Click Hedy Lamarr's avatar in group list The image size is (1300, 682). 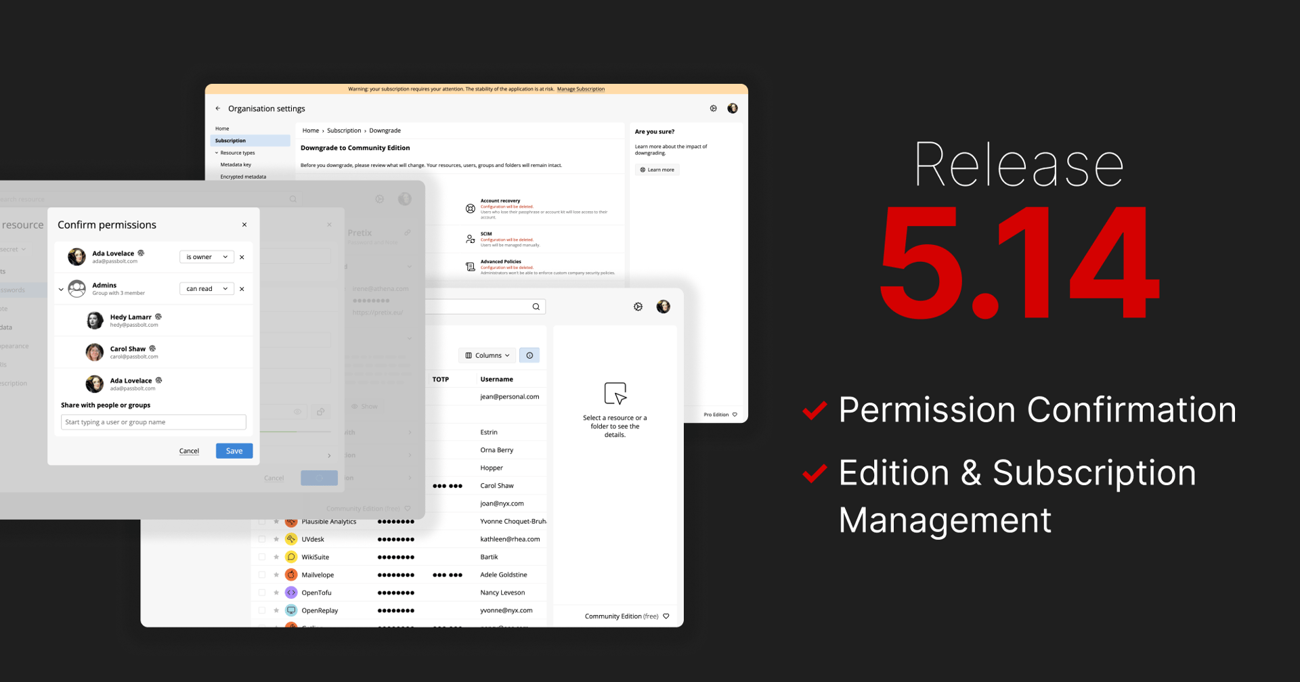click(95, 321)
